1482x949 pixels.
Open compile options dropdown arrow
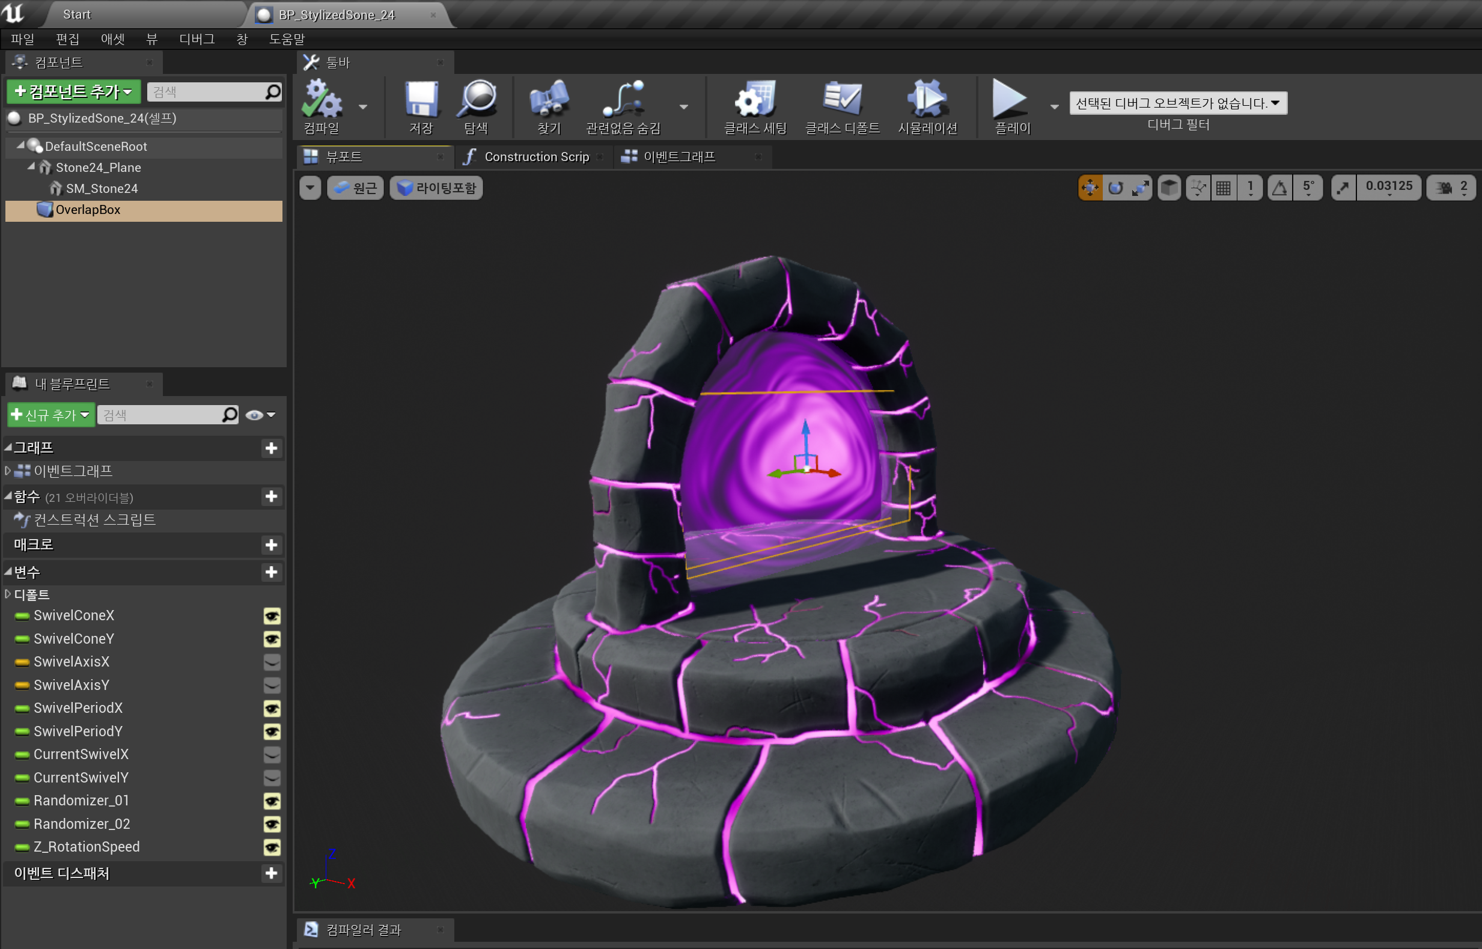(363, 106)
